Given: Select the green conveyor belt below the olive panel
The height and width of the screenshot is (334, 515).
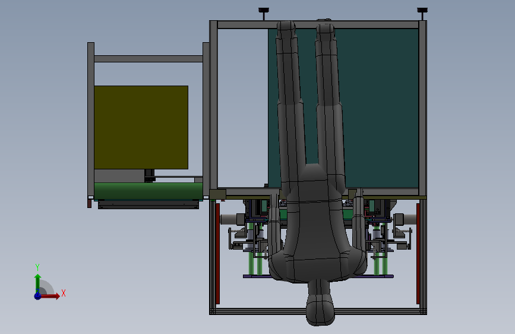Looking at the screenshot, I should [148, 191].
